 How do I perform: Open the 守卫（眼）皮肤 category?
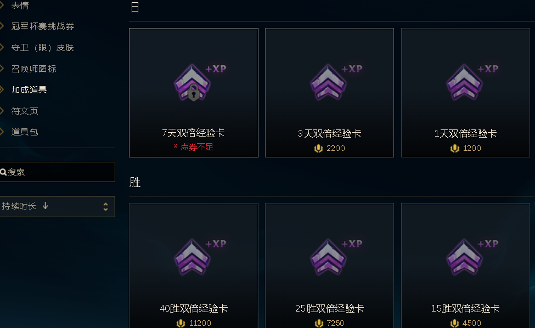[x=43, y=48]
